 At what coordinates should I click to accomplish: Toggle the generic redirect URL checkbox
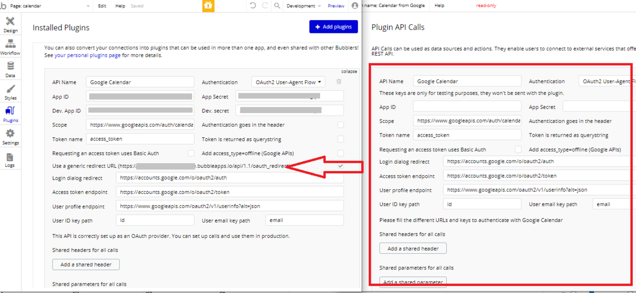click(x=340, y=166)
